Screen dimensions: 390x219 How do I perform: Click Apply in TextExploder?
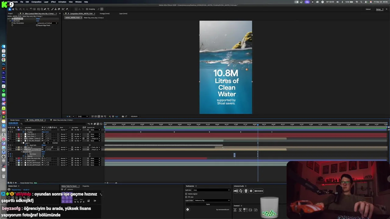[208, 204]
